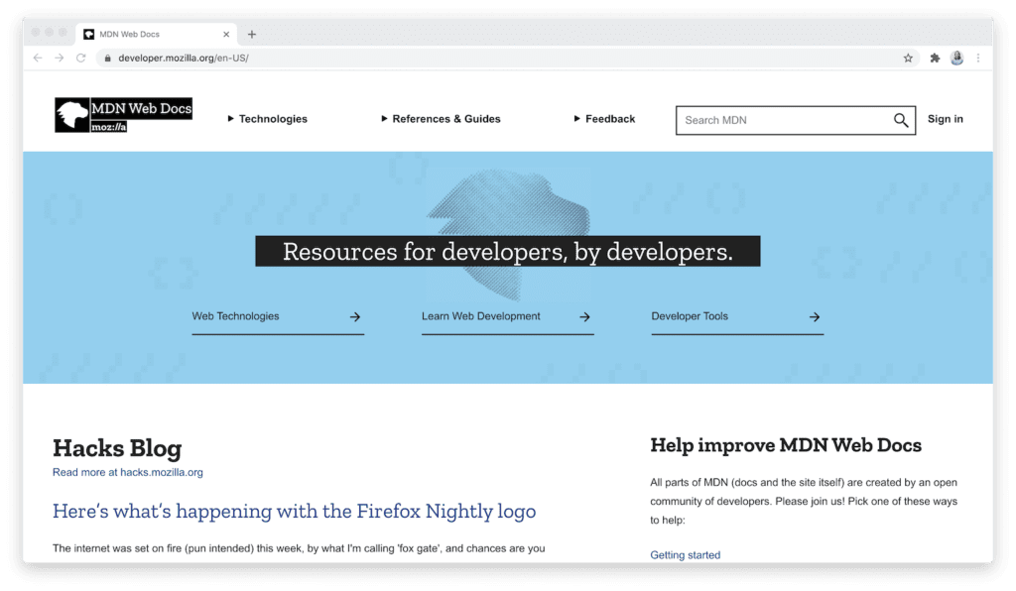Click the padlock icon in the address bar
The image size is (1016, 591).
point(106,58)
